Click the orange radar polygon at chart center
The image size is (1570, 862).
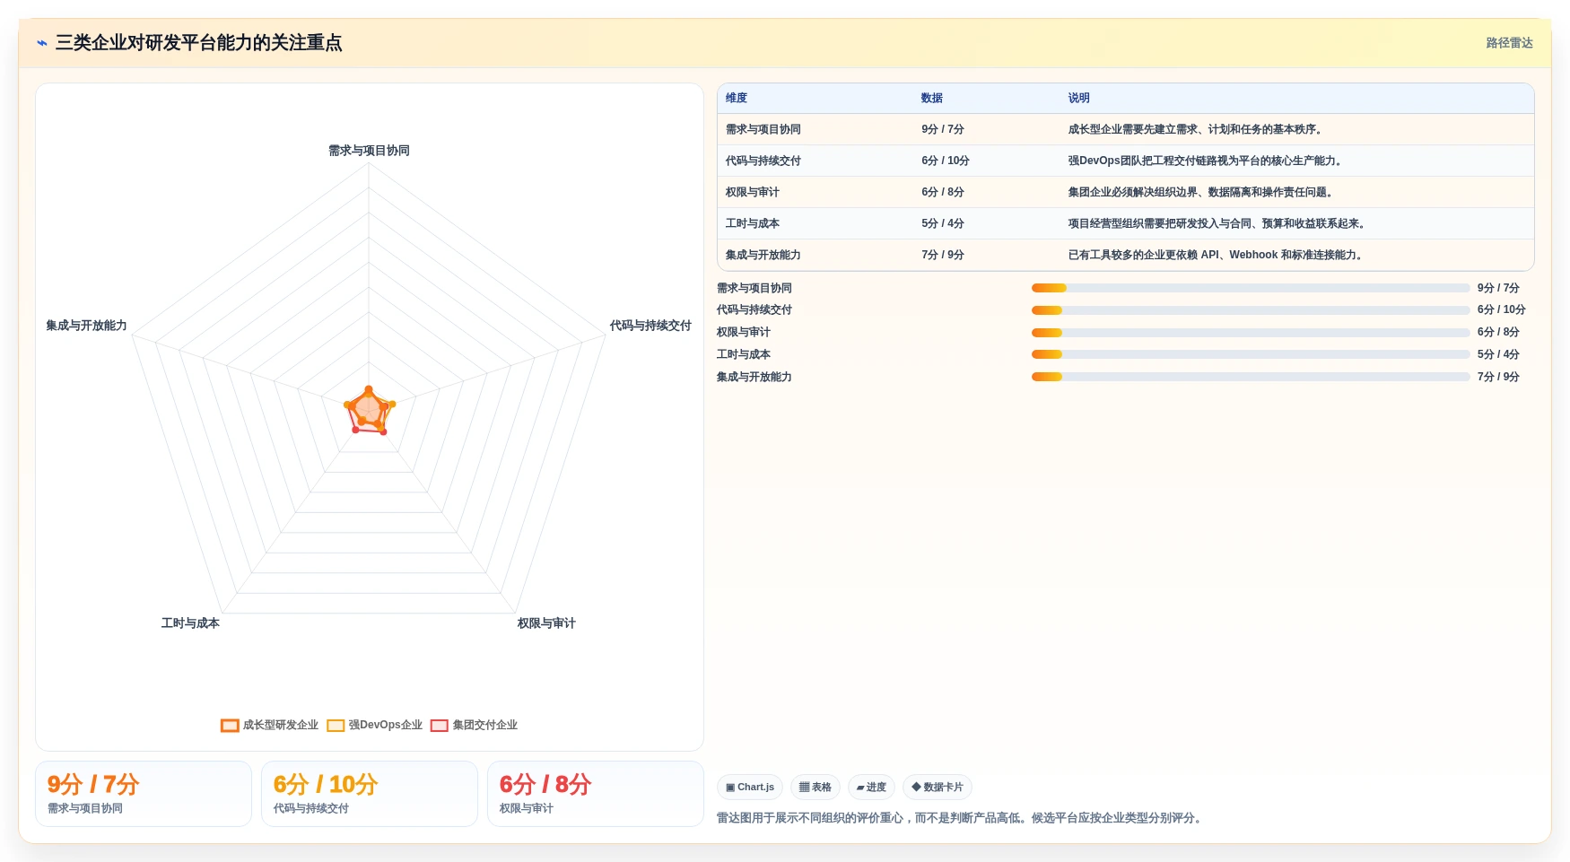coord(369,408)
